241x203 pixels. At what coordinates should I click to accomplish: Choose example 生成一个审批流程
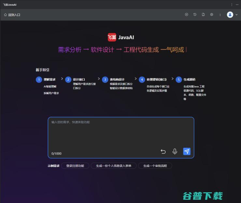pyautogui.click(x=155, y=166)
